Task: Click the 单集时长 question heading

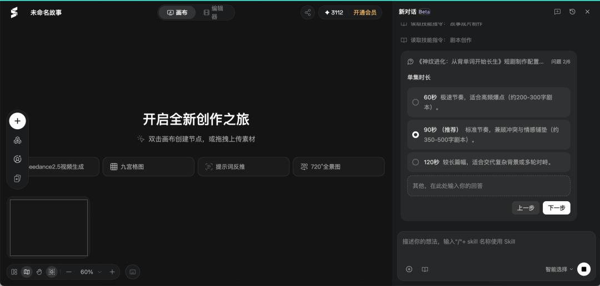Action: 419,78
